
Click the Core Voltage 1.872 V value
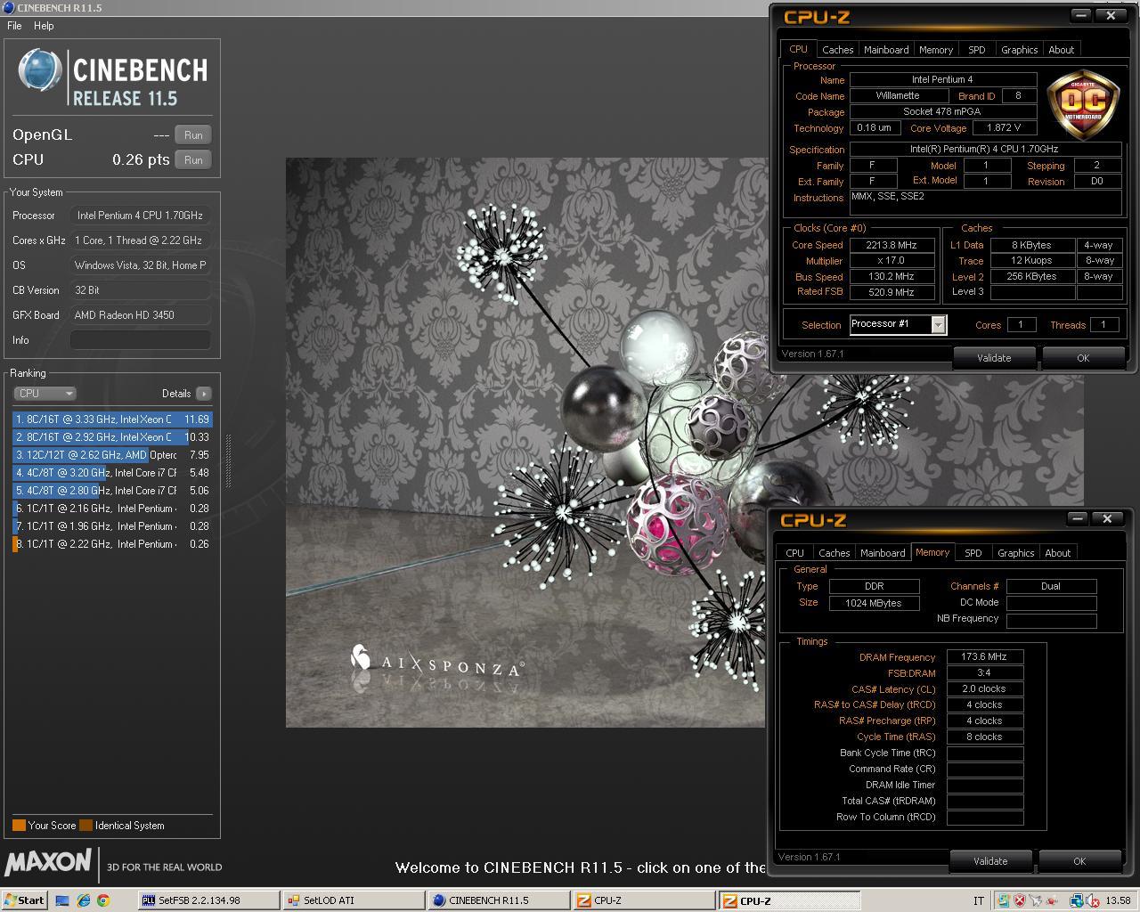[1004, 127]
